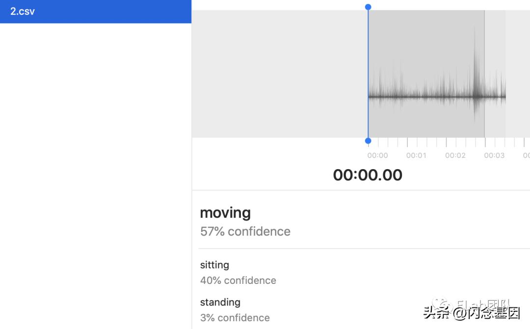The image size is (530, 329).
Task: Jump to the 00:01 timeline label
Action: (x=416, y=155)
